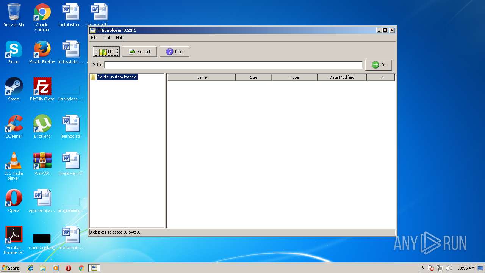485x273 pixels.
Task: Select the learnpo.rtf desktop document
Action: tap(70, 127)
